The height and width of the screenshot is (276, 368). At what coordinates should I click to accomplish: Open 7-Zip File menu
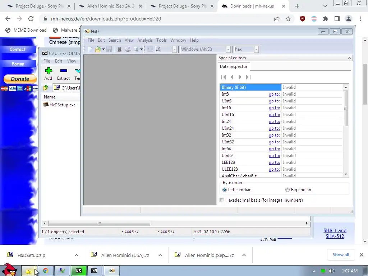tap(47, 61)
